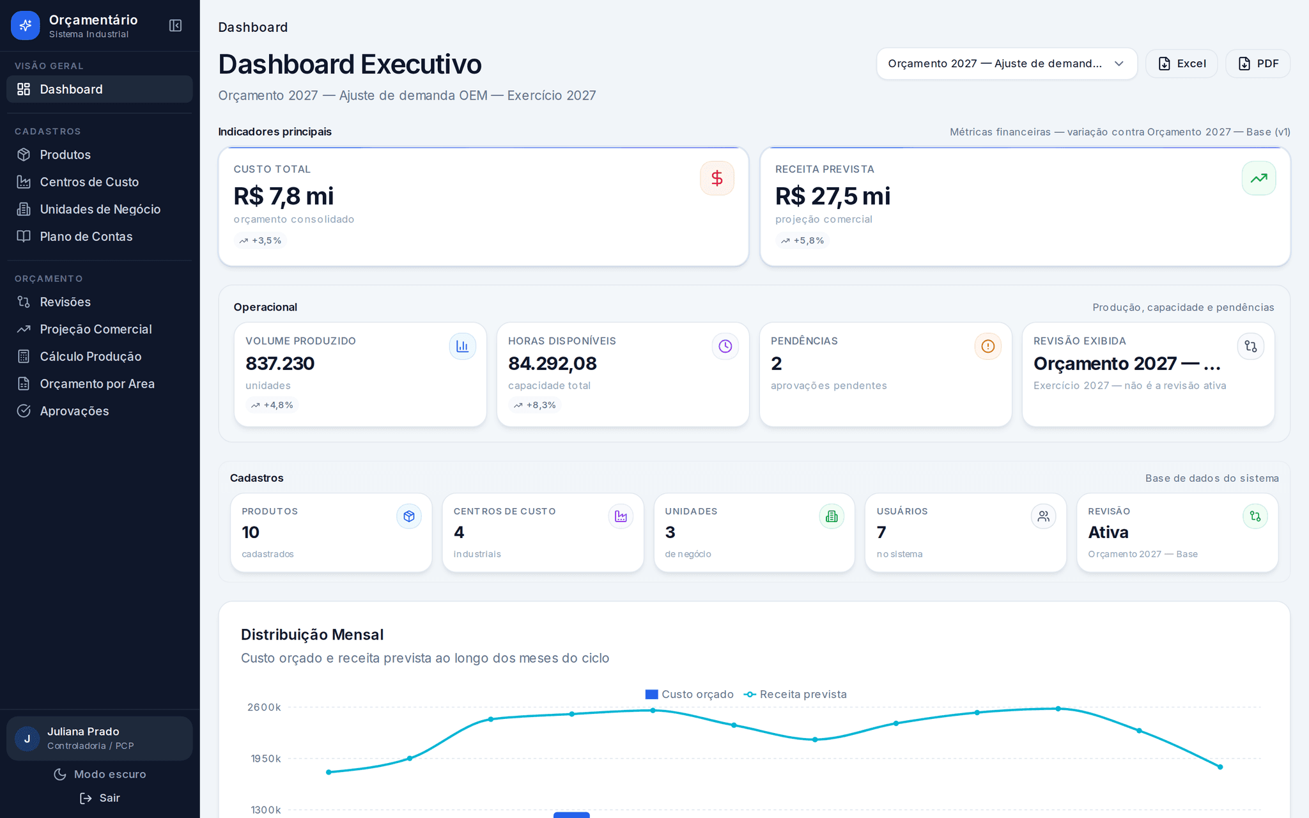1309x818 pixels.
Task: Click Sair to log out
Action: pos(100,798)
